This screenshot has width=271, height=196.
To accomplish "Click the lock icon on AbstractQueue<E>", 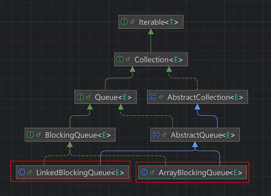I will 164,135.
